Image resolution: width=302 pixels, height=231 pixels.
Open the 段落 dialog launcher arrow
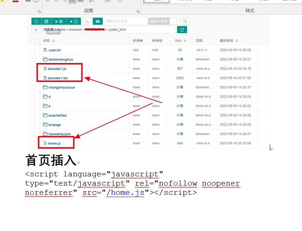[138, 11]
